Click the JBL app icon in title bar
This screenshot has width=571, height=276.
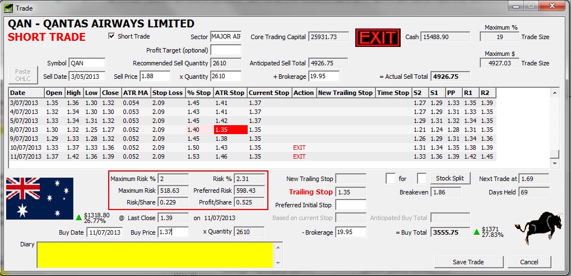[x=8, y=8]
